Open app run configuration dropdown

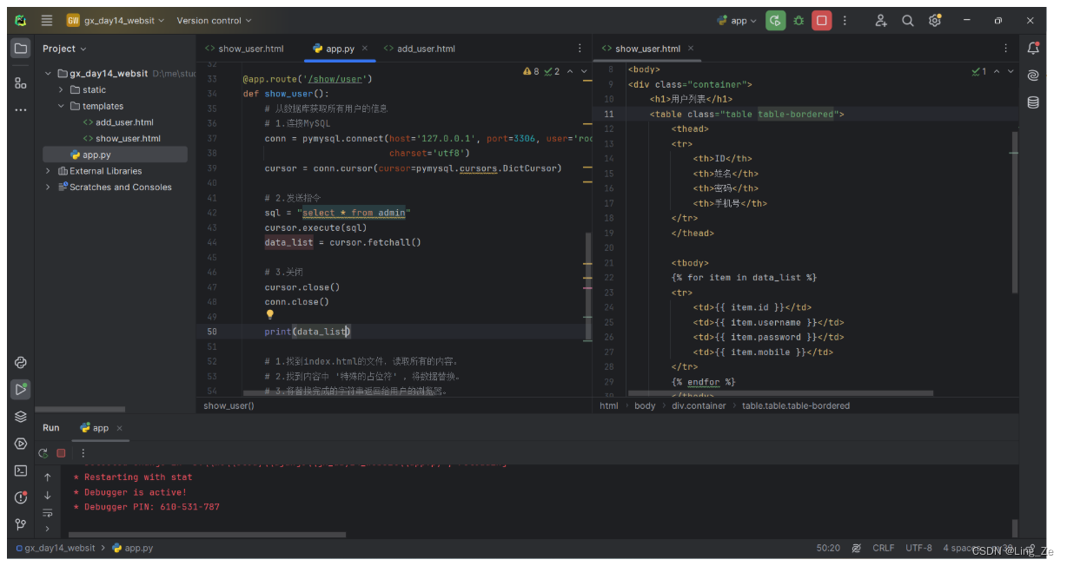[x=737, y=20]
